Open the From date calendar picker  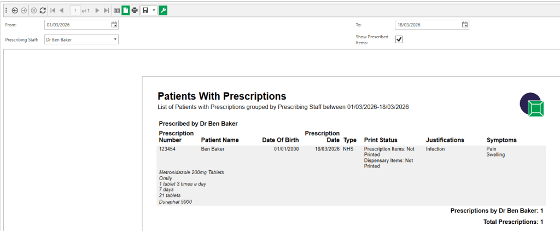(x=114, y=25)
